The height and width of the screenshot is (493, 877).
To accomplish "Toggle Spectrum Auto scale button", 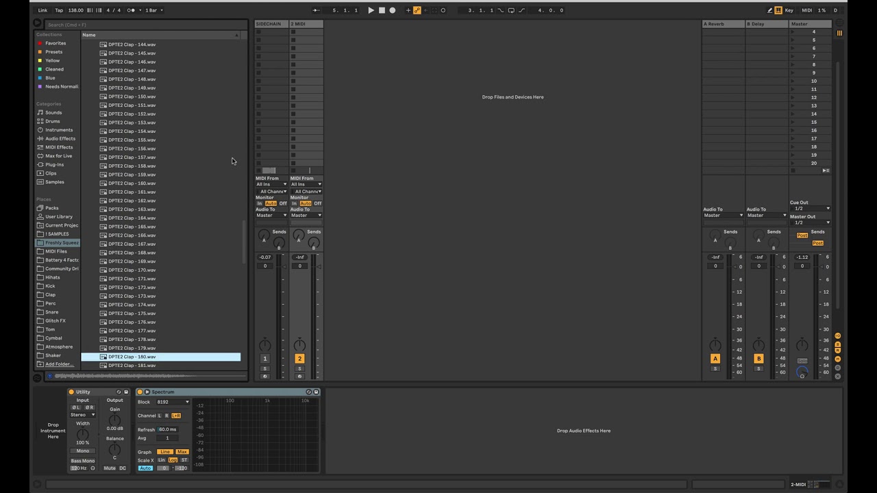I will tap(145, 468).
